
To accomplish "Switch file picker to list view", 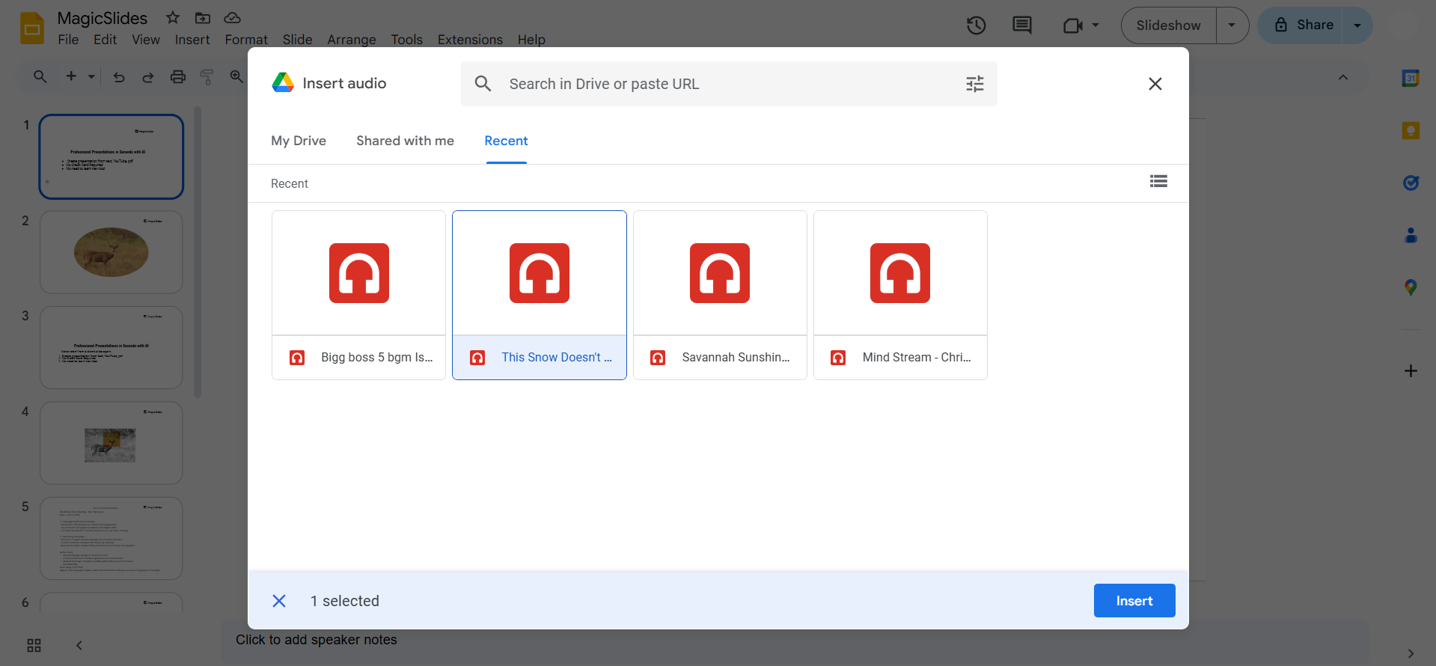I will (x=1158, y=181).
